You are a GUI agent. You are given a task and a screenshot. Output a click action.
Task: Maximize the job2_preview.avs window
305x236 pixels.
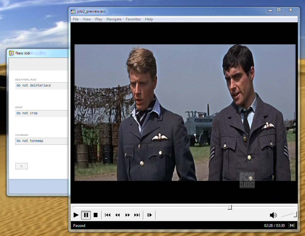pyautogui.click(x=279, y=10)
